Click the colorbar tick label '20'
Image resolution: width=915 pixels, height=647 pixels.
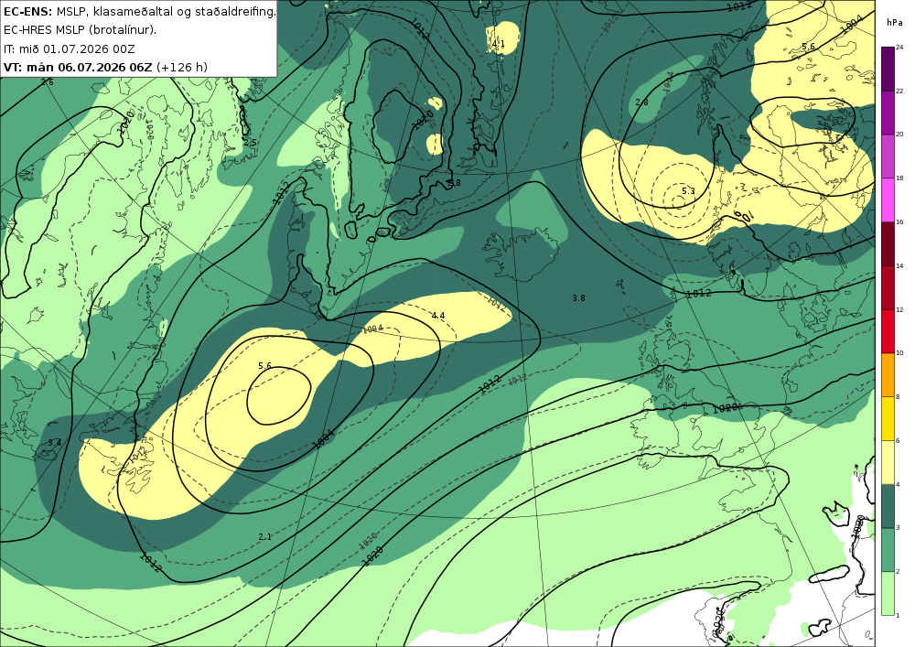pyautogui.click(x=899, y=135)
